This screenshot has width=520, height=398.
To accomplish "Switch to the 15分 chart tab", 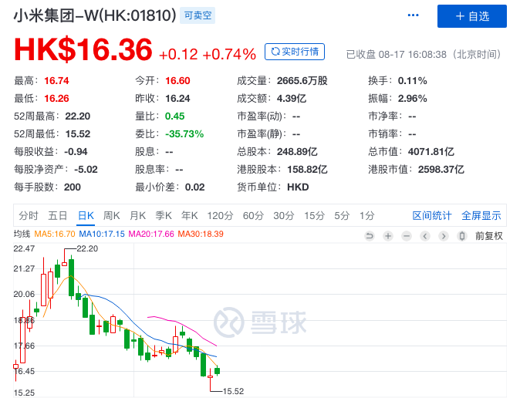I will pyautogui.click(x=314, y=216).
